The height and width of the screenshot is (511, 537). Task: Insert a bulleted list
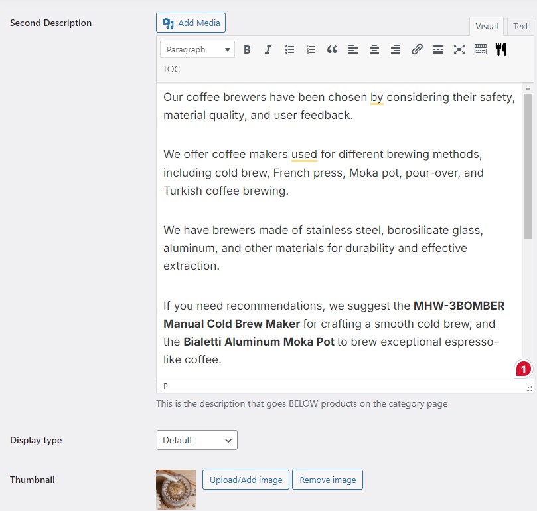[x=289, y=49]
